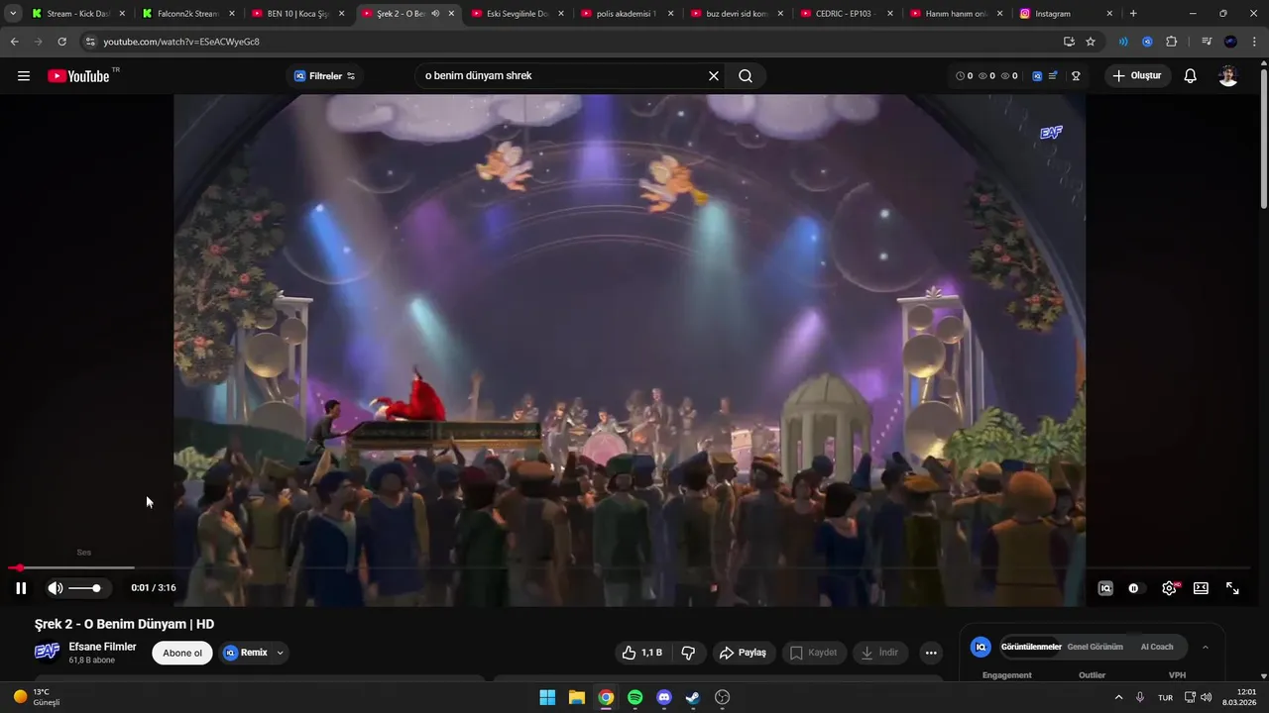
Task: Switch to the Falconn2k Stream tab
Action: [x=186, y=14]
